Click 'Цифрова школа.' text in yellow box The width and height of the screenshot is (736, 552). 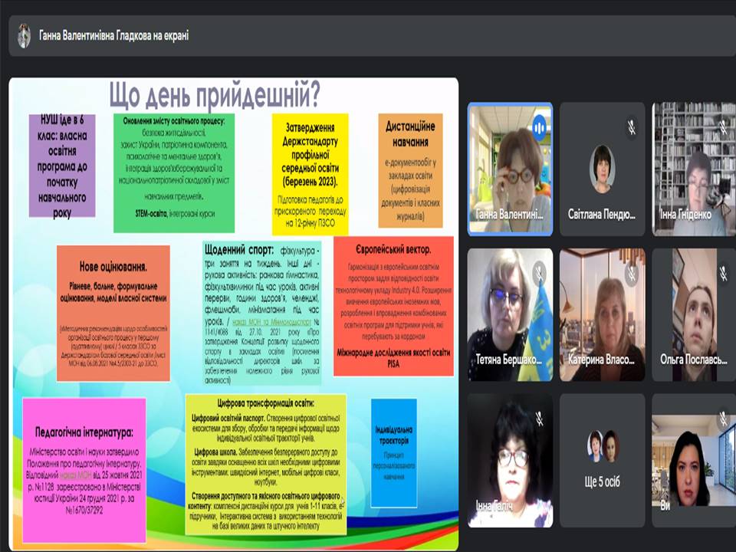(216, 452)
